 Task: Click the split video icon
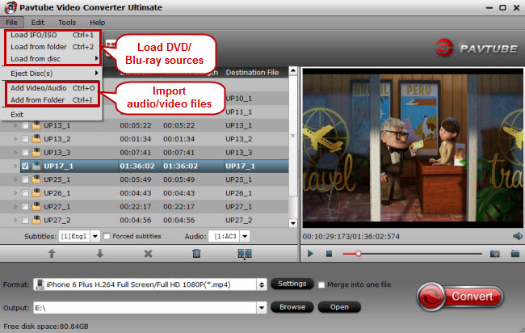tap(245, 254)
